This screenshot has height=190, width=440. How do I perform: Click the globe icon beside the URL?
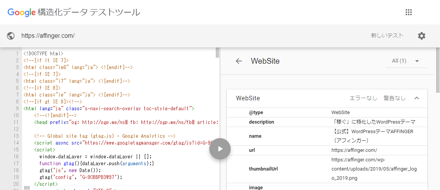pos(11,36)
